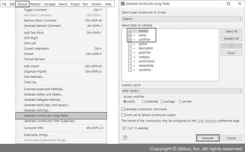Click the Deselect All button

[x=231, y=39]
